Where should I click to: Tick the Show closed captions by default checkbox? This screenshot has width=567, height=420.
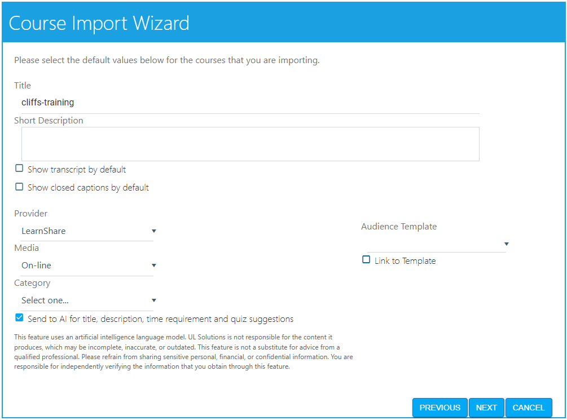coord(19,187)
